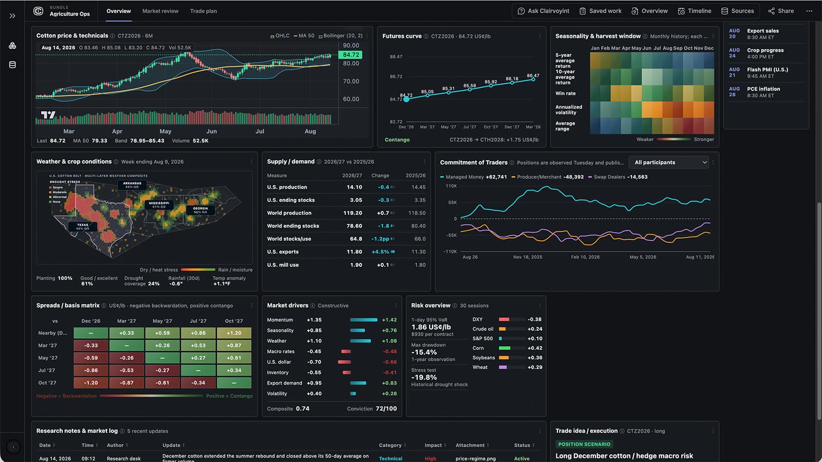Open Seasonality panel kebab menu

[x=713, y=36]
